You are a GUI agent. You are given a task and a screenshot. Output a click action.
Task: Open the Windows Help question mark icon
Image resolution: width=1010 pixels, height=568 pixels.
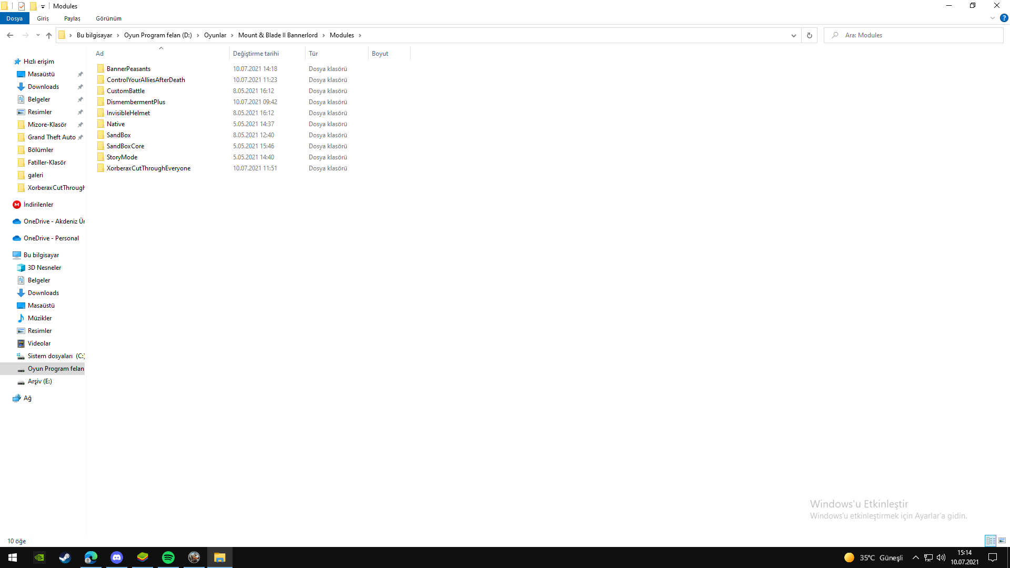(x=1004, y=18)
